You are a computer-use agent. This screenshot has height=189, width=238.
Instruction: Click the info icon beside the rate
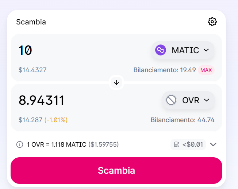[x=20, y=144]
